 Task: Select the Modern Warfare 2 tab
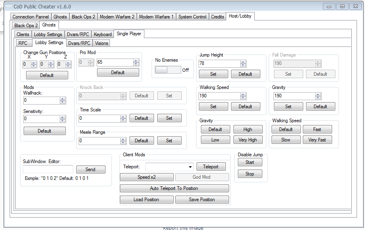point(117,17)
